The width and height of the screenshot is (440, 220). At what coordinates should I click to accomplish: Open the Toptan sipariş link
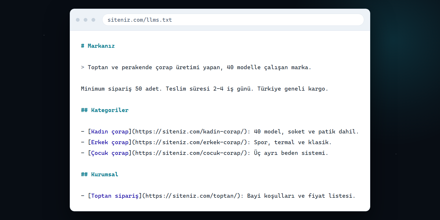coord(115,196)
